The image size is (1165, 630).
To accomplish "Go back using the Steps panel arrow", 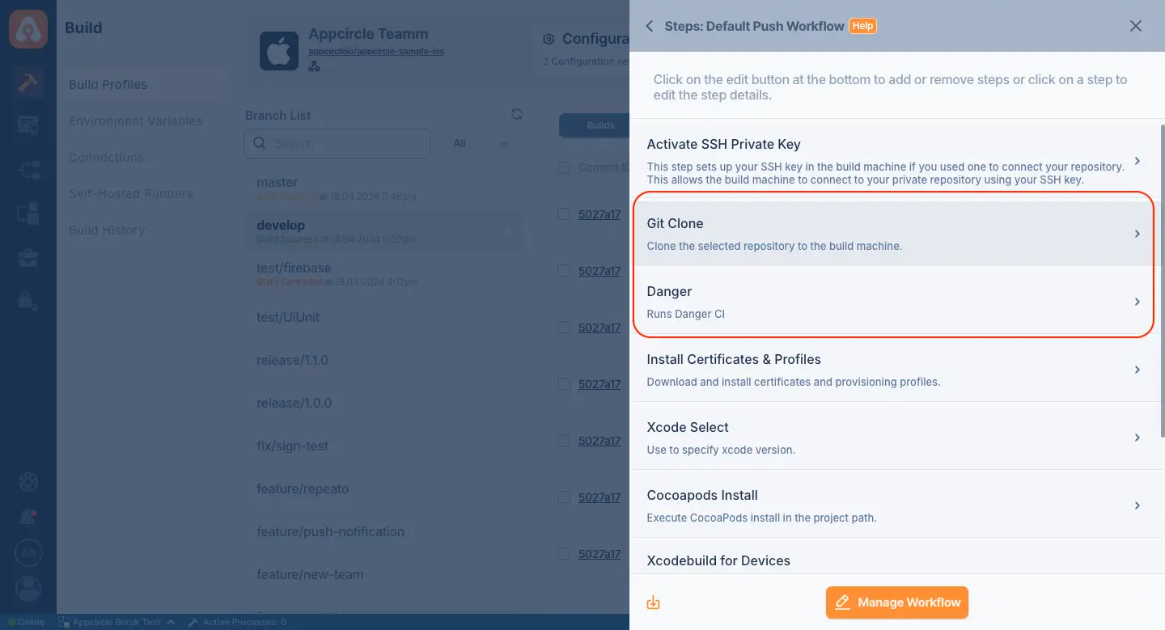I will coord(649,26).
